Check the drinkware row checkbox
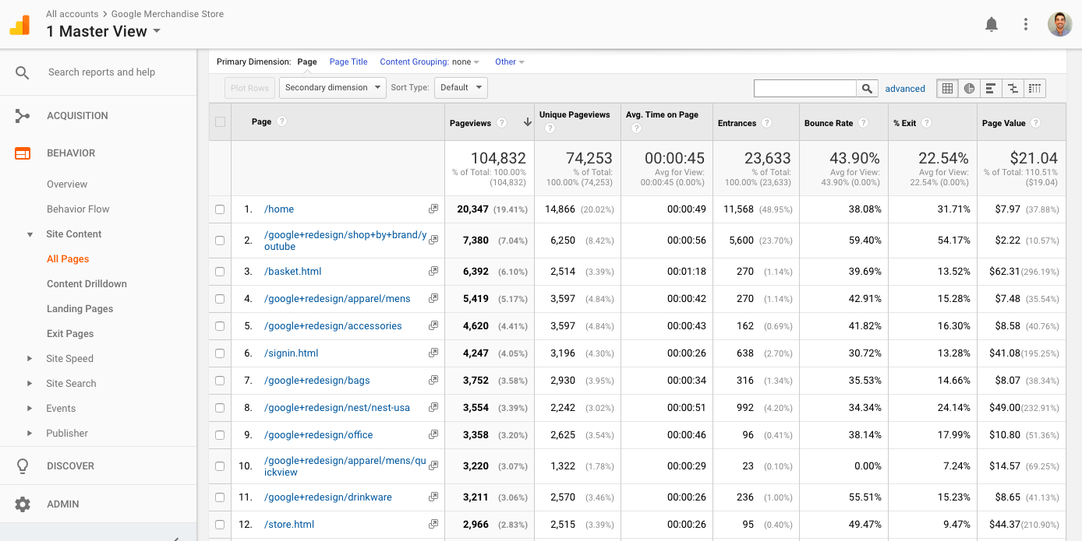The width and height of the screenshot is (1082, 541). pyautogui.click(x=220, y=497)
